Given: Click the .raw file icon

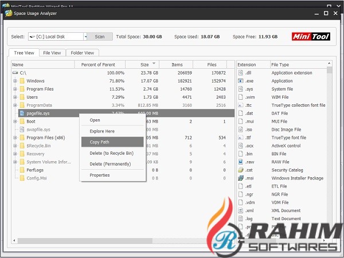Looking at the screenshot, I should 241,162.
